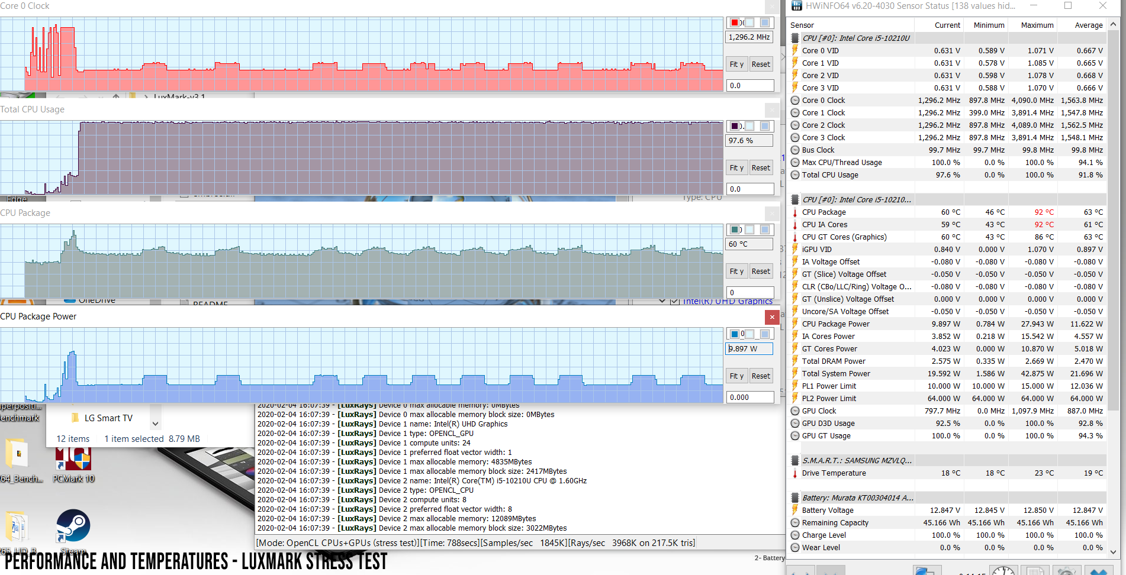Click the icon beside Total DRAM Power
Image resolution: width=1126 pixels, height=575 pixels.
tap(795, 361)
